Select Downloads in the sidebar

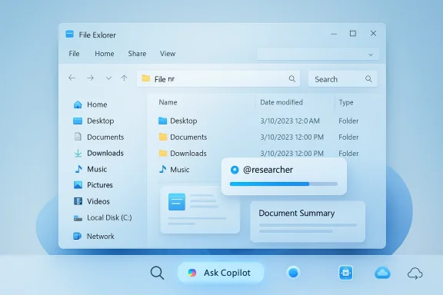coord(98,153)
